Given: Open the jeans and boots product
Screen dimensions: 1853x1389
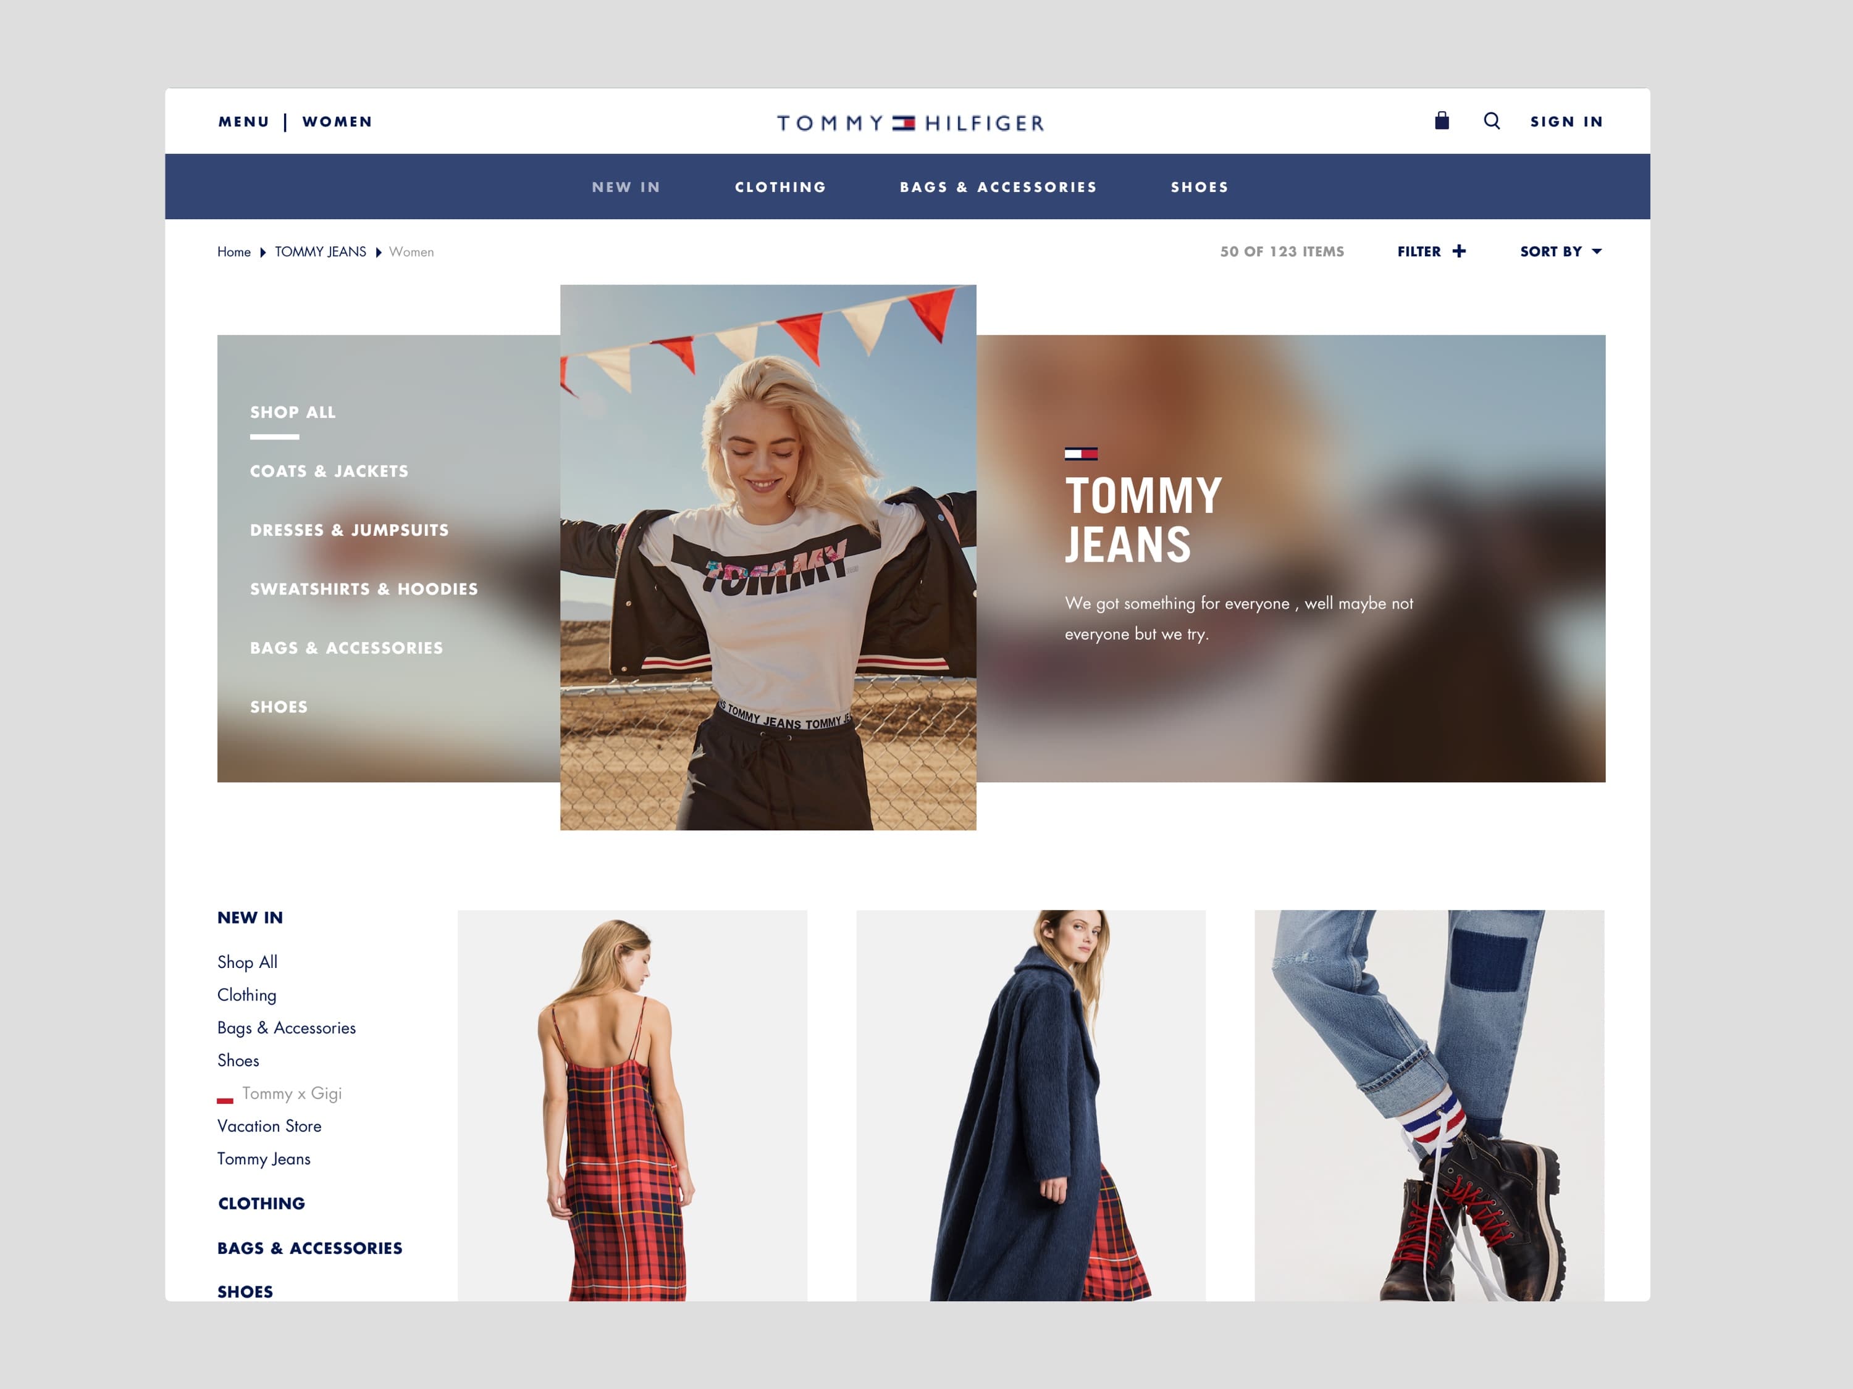Looking at the screenshot, I should point(1429,1105).
